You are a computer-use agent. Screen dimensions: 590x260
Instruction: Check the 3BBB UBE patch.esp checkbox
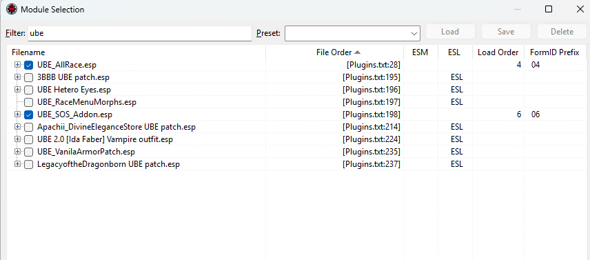28,77
